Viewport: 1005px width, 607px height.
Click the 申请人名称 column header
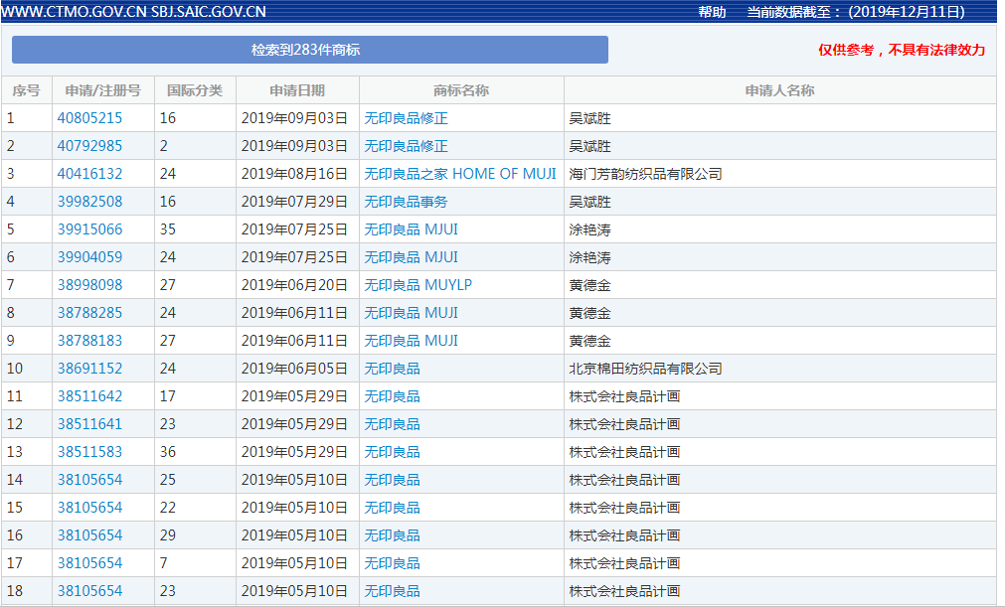pyautogui.click(x=780, y=90)
